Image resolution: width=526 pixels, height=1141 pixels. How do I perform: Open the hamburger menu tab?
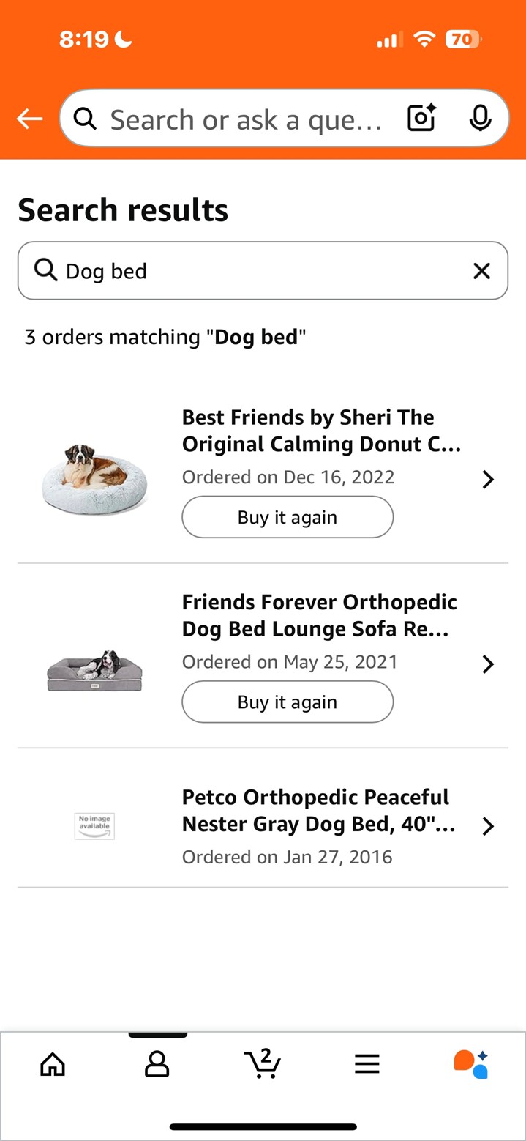[367, 1064]
